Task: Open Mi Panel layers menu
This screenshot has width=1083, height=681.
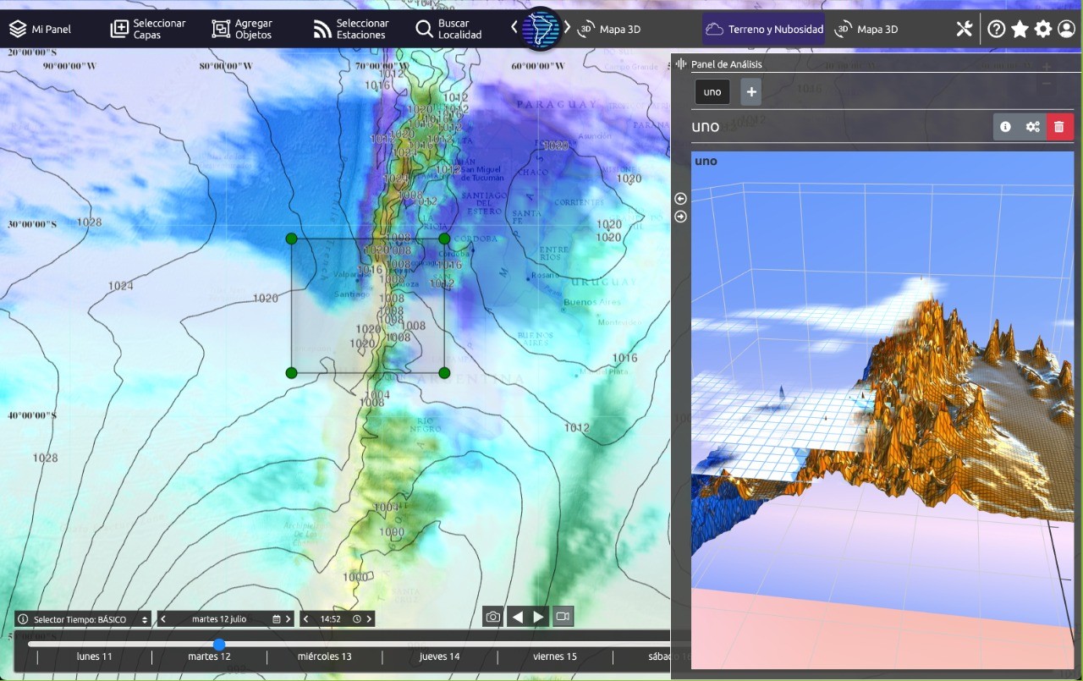Action: pos(40,29)
